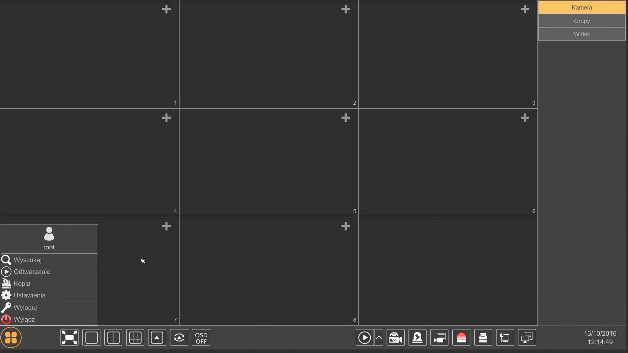Click Wyłącz to shut down system
The width and height of the screenshot is (628, 353).
coord(24,319)
